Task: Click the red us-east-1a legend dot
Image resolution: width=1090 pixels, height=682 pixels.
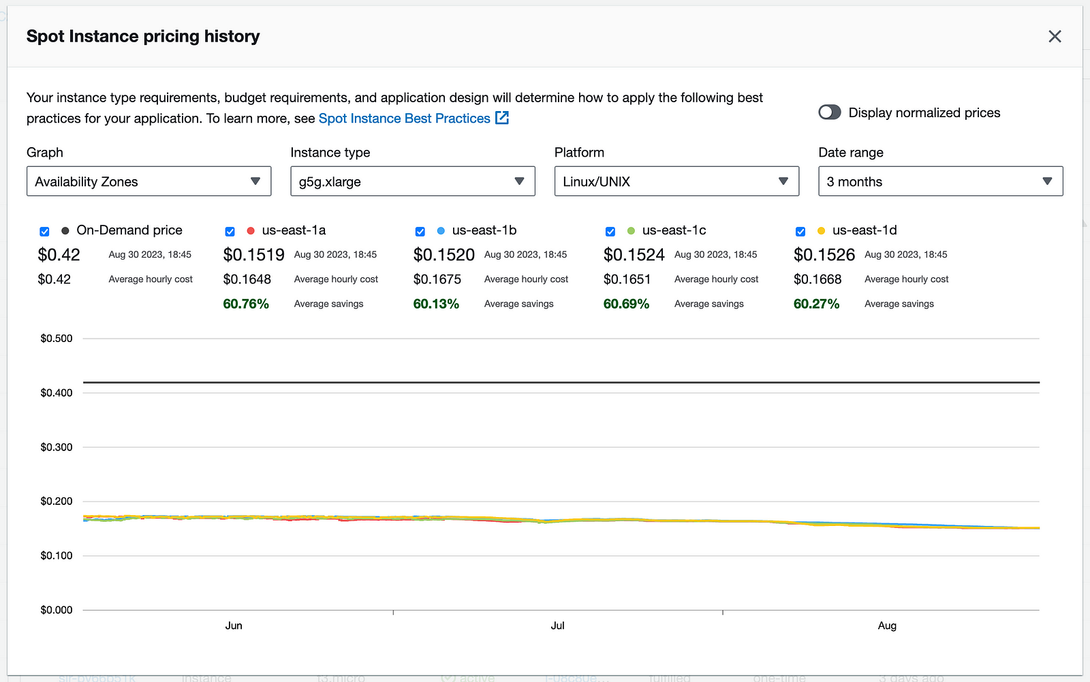Action: pos(251,231)
